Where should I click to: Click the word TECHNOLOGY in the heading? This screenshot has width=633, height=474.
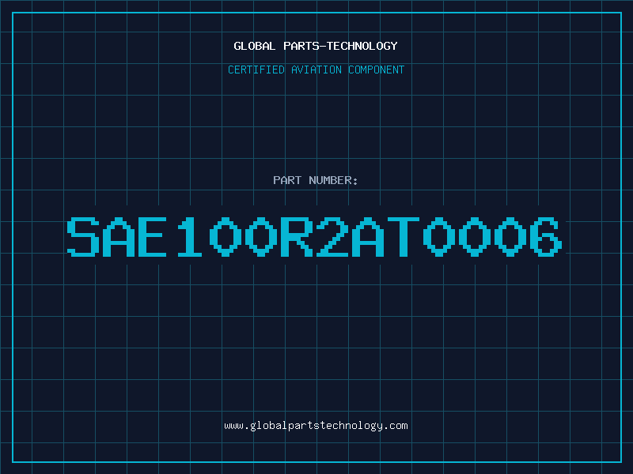[363, 47]
